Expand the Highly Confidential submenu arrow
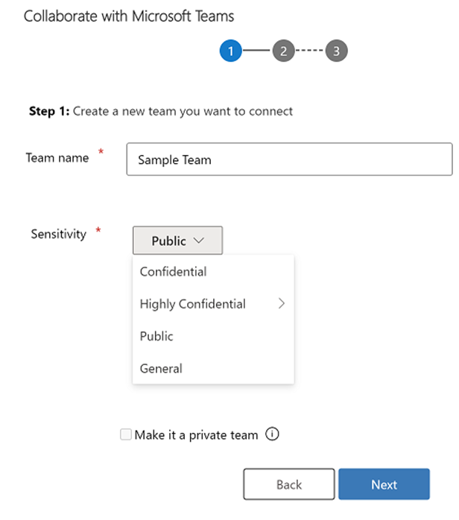 point(282,303)
